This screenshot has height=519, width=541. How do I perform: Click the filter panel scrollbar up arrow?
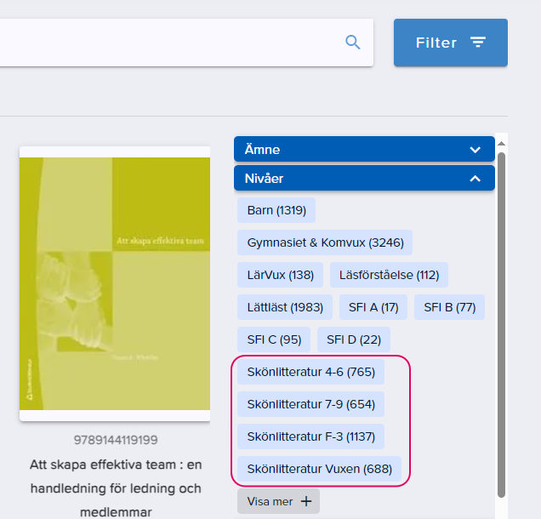[x=502, y=144]
